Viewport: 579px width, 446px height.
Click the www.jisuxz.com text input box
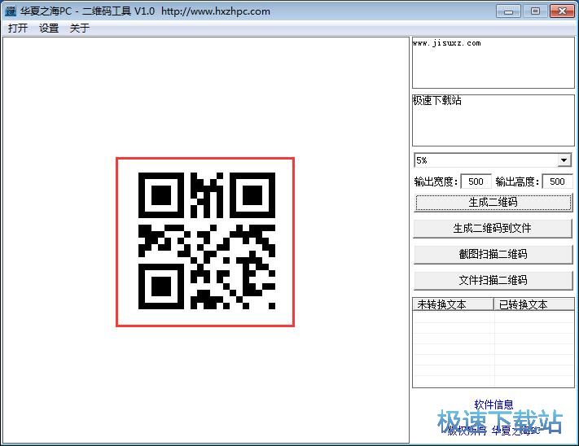coord(493,63)
